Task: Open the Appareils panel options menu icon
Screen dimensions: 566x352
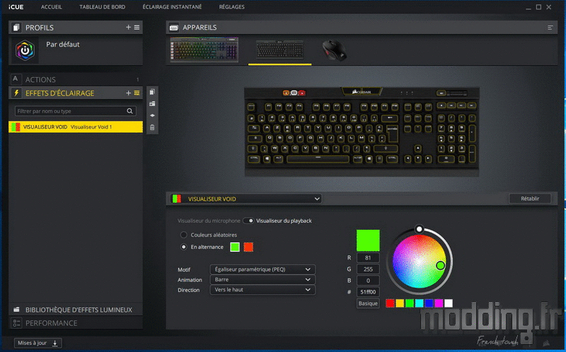Action: 550,28
